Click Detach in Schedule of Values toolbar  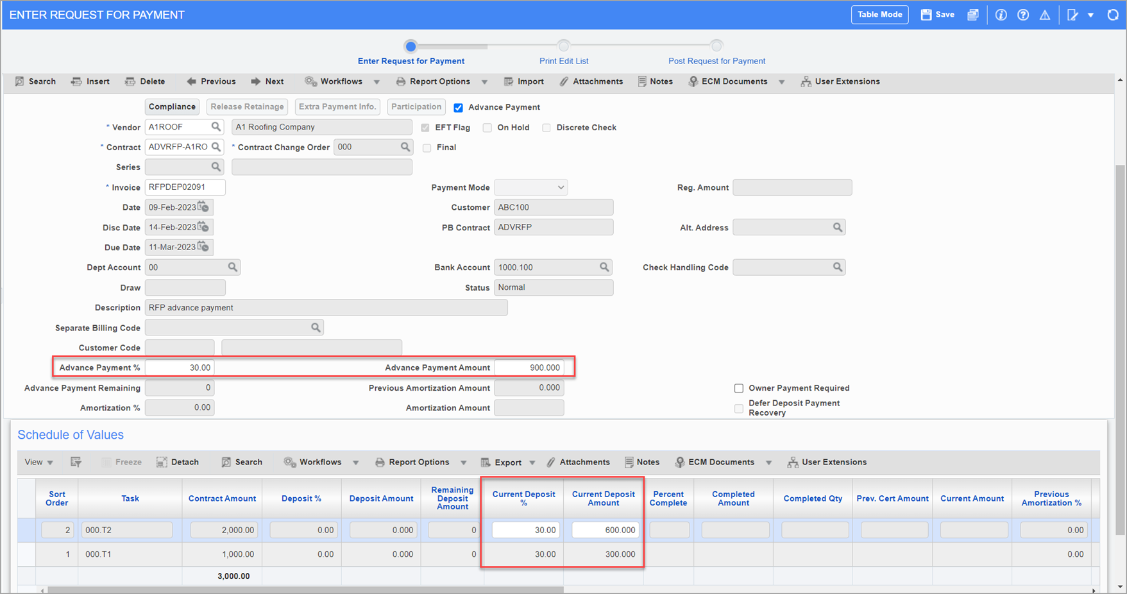pos(178,462)
